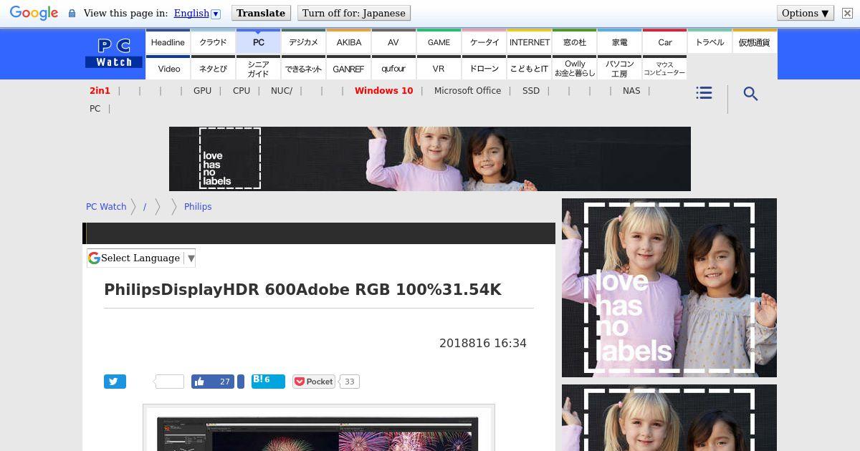Select the PC tab
Screen dimensions: 860x451
pos(258,42)
